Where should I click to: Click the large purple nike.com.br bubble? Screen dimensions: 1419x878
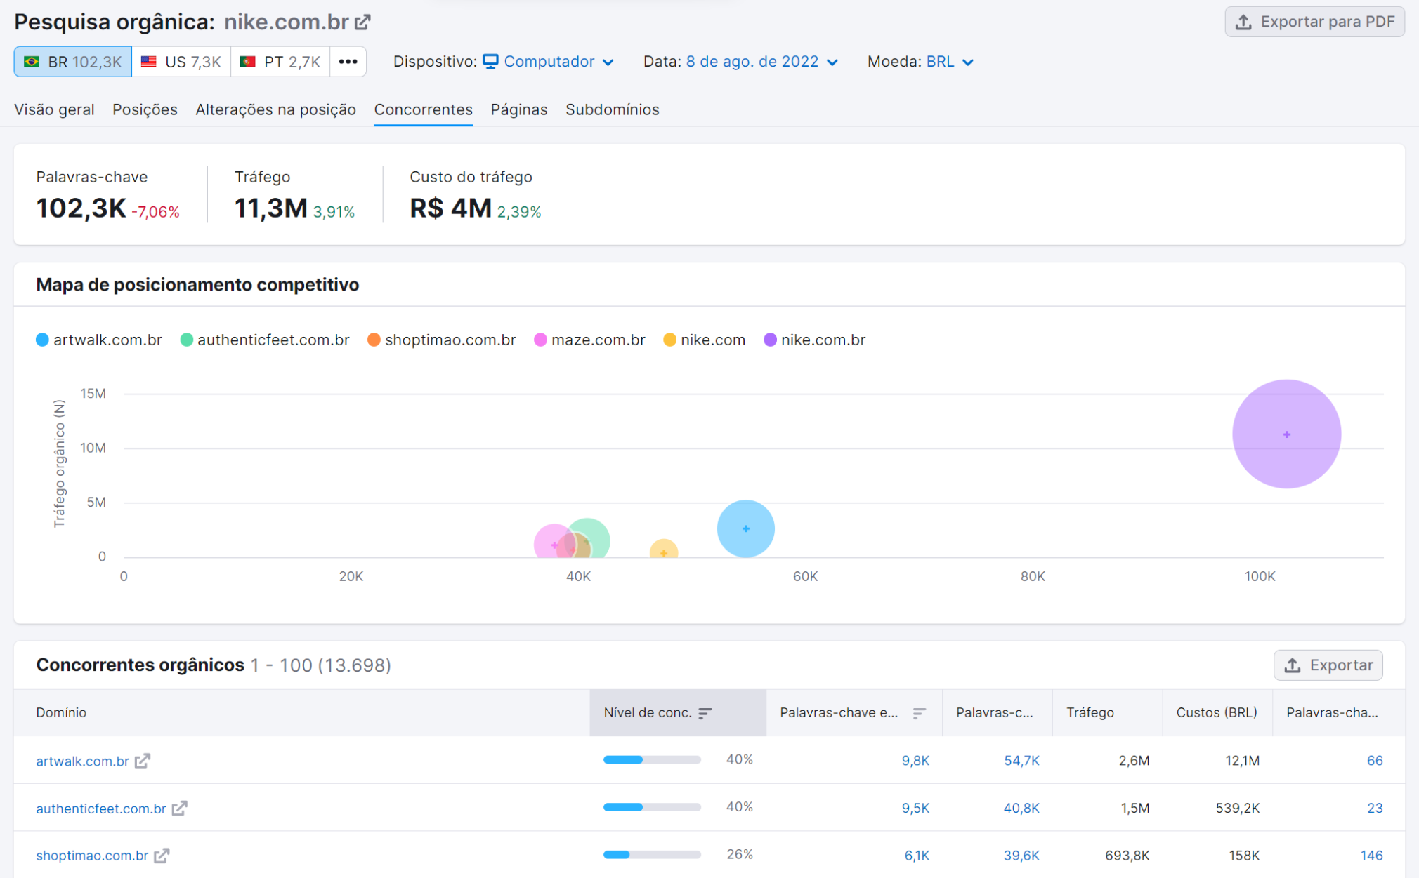click(x=1286, y=434)
